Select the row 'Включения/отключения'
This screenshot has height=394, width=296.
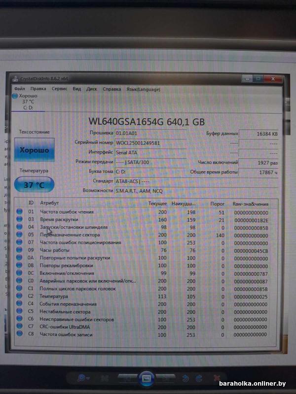click(x=146, y=273)
